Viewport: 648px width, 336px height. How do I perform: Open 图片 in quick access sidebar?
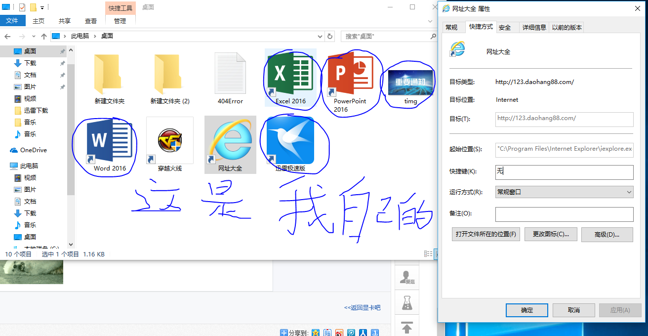[30, 86]
